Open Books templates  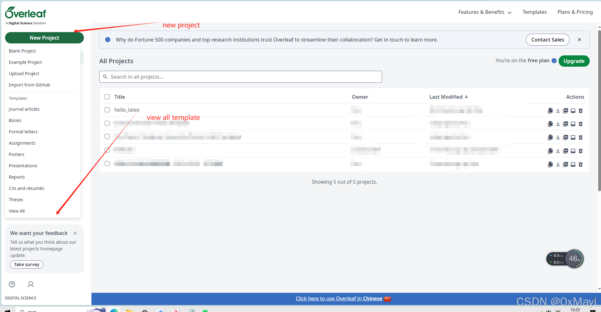tap(15, 120)
